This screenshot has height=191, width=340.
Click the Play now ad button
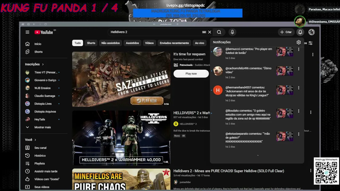point(191,74)
